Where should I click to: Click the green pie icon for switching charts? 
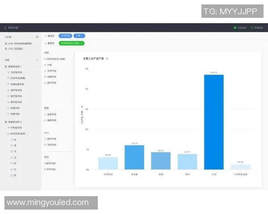point(235,28)
